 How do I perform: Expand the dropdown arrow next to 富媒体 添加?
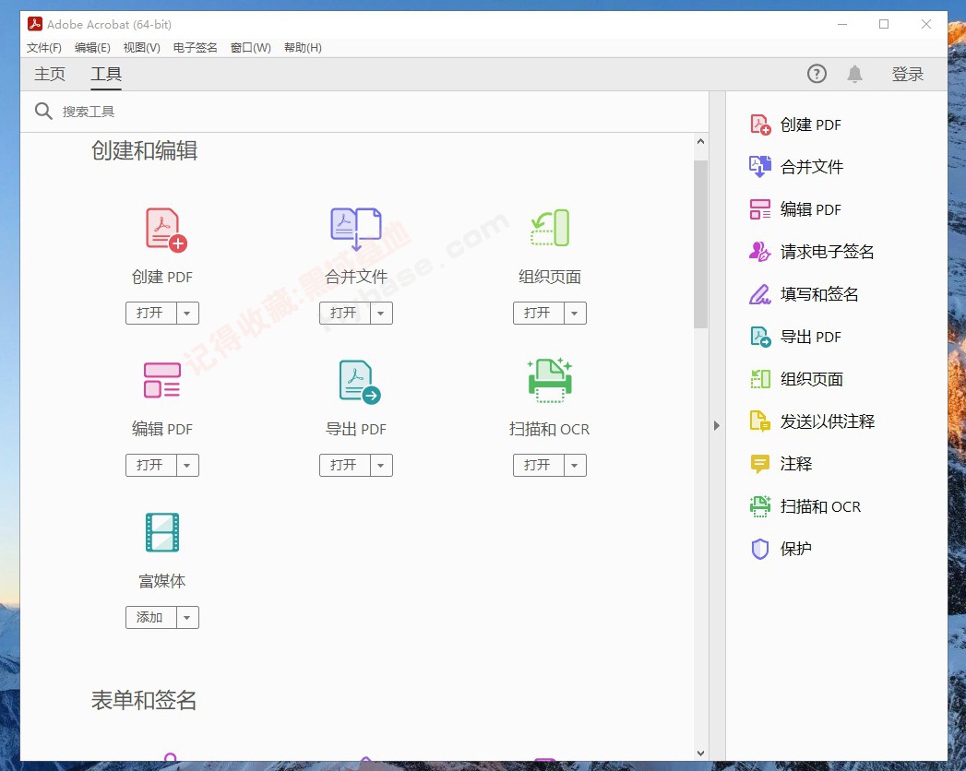(x=187, y=617)
